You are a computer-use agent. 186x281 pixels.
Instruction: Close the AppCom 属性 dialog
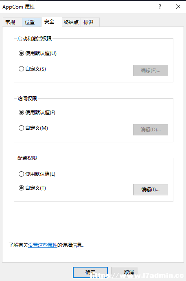[x=178, y=7]
